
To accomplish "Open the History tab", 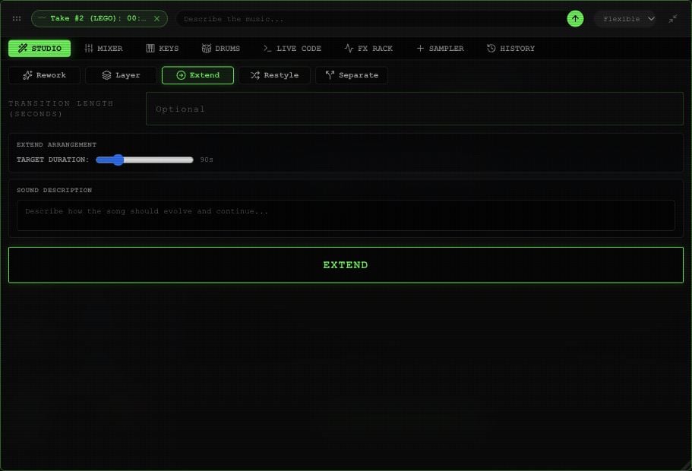I will click(x=510, y=49).
